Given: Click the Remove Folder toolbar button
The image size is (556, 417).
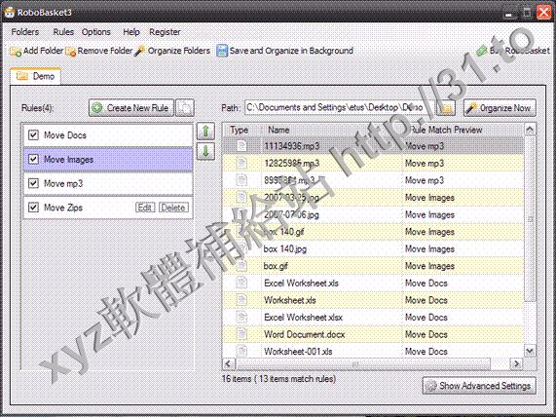Looking at the screenshot, I should [x=99, y=51].
